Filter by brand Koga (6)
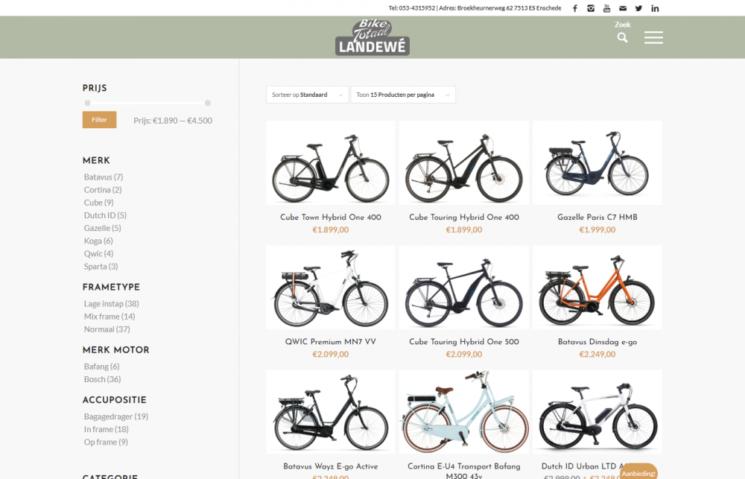Screen dimensions: 745x479 (x=98, y=241)
